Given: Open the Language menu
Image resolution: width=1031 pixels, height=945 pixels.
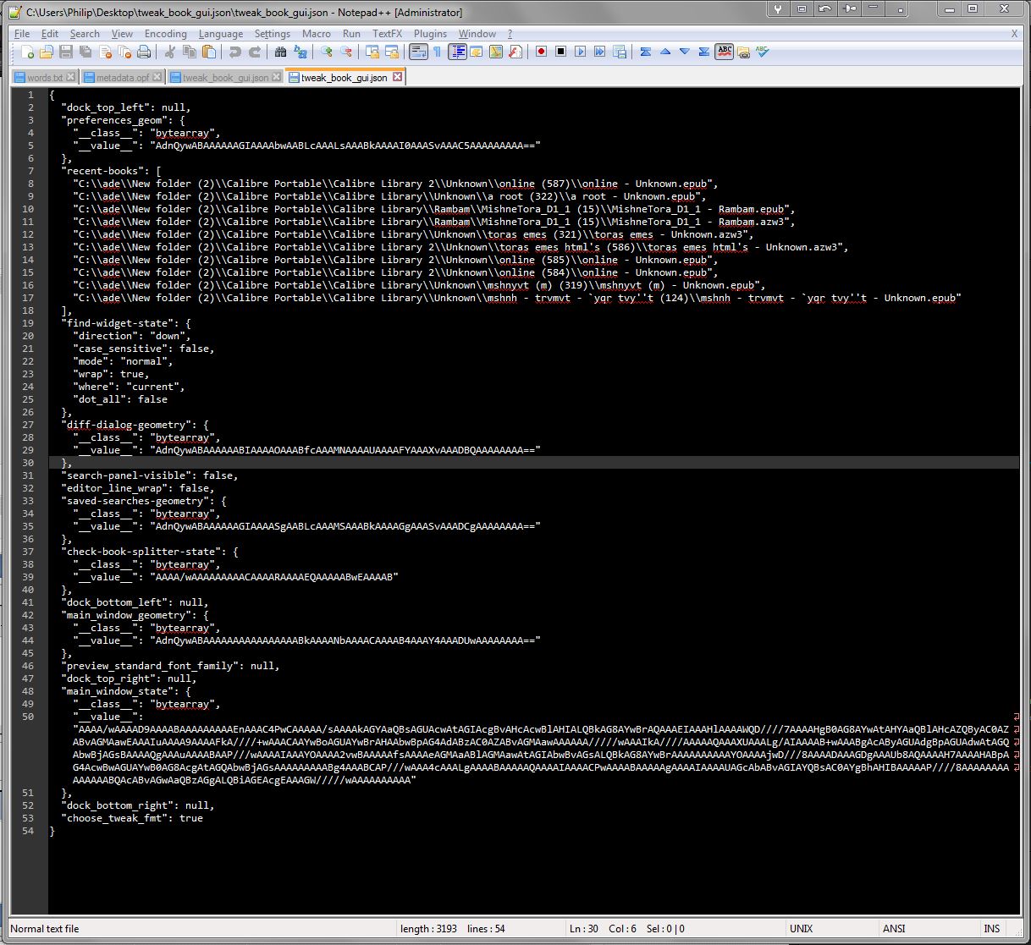Looking at the screenshot, I should pos(221,34).
